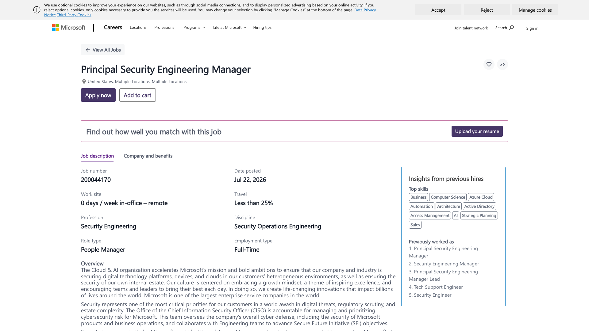The height and width of the screenshot is (331, 589).
Task: Select the Architecture skill tag
Action: tap(448, 206)
